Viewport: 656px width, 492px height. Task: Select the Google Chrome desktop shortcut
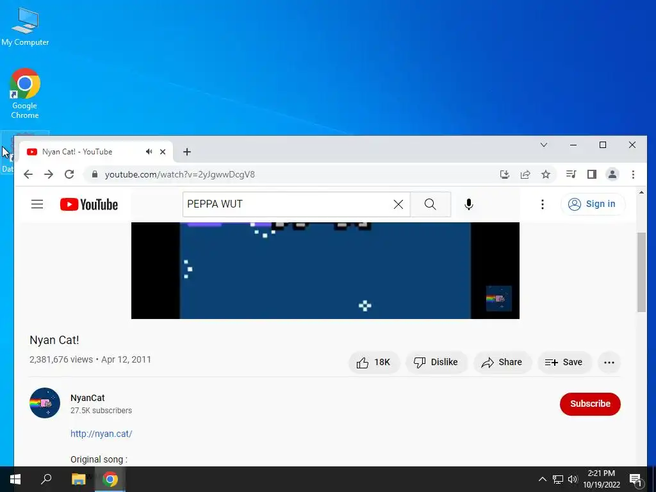click(25, 94)
